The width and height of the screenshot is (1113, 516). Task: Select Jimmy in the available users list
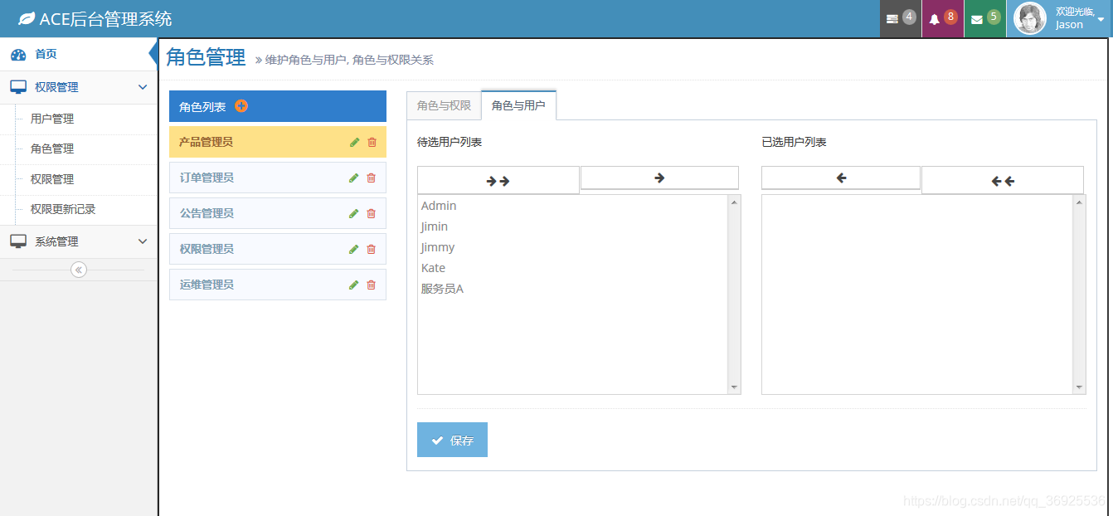[572, 247]
